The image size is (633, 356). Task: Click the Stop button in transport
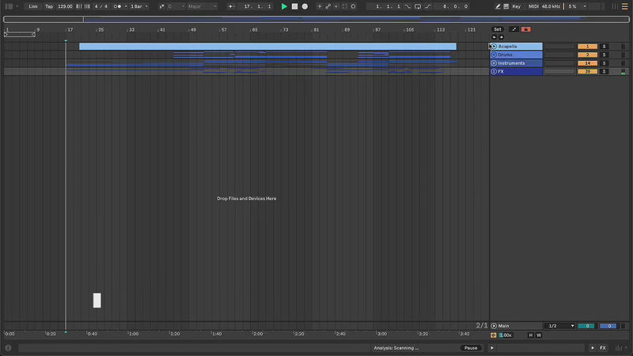click(294, 6)
